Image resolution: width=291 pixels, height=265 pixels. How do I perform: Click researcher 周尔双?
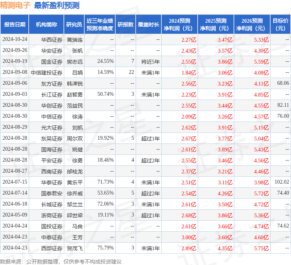pos(74,139)
